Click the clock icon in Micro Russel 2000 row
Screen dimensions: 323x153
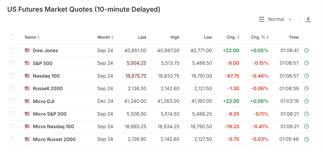pyautogui.click(x=306, y=139)
